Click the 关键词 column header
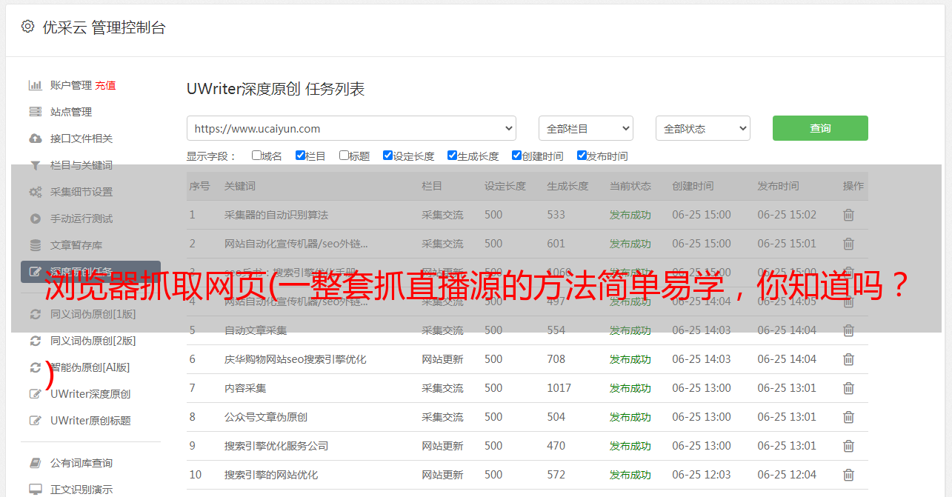This screenshot has height=497, width=952. 240,186
